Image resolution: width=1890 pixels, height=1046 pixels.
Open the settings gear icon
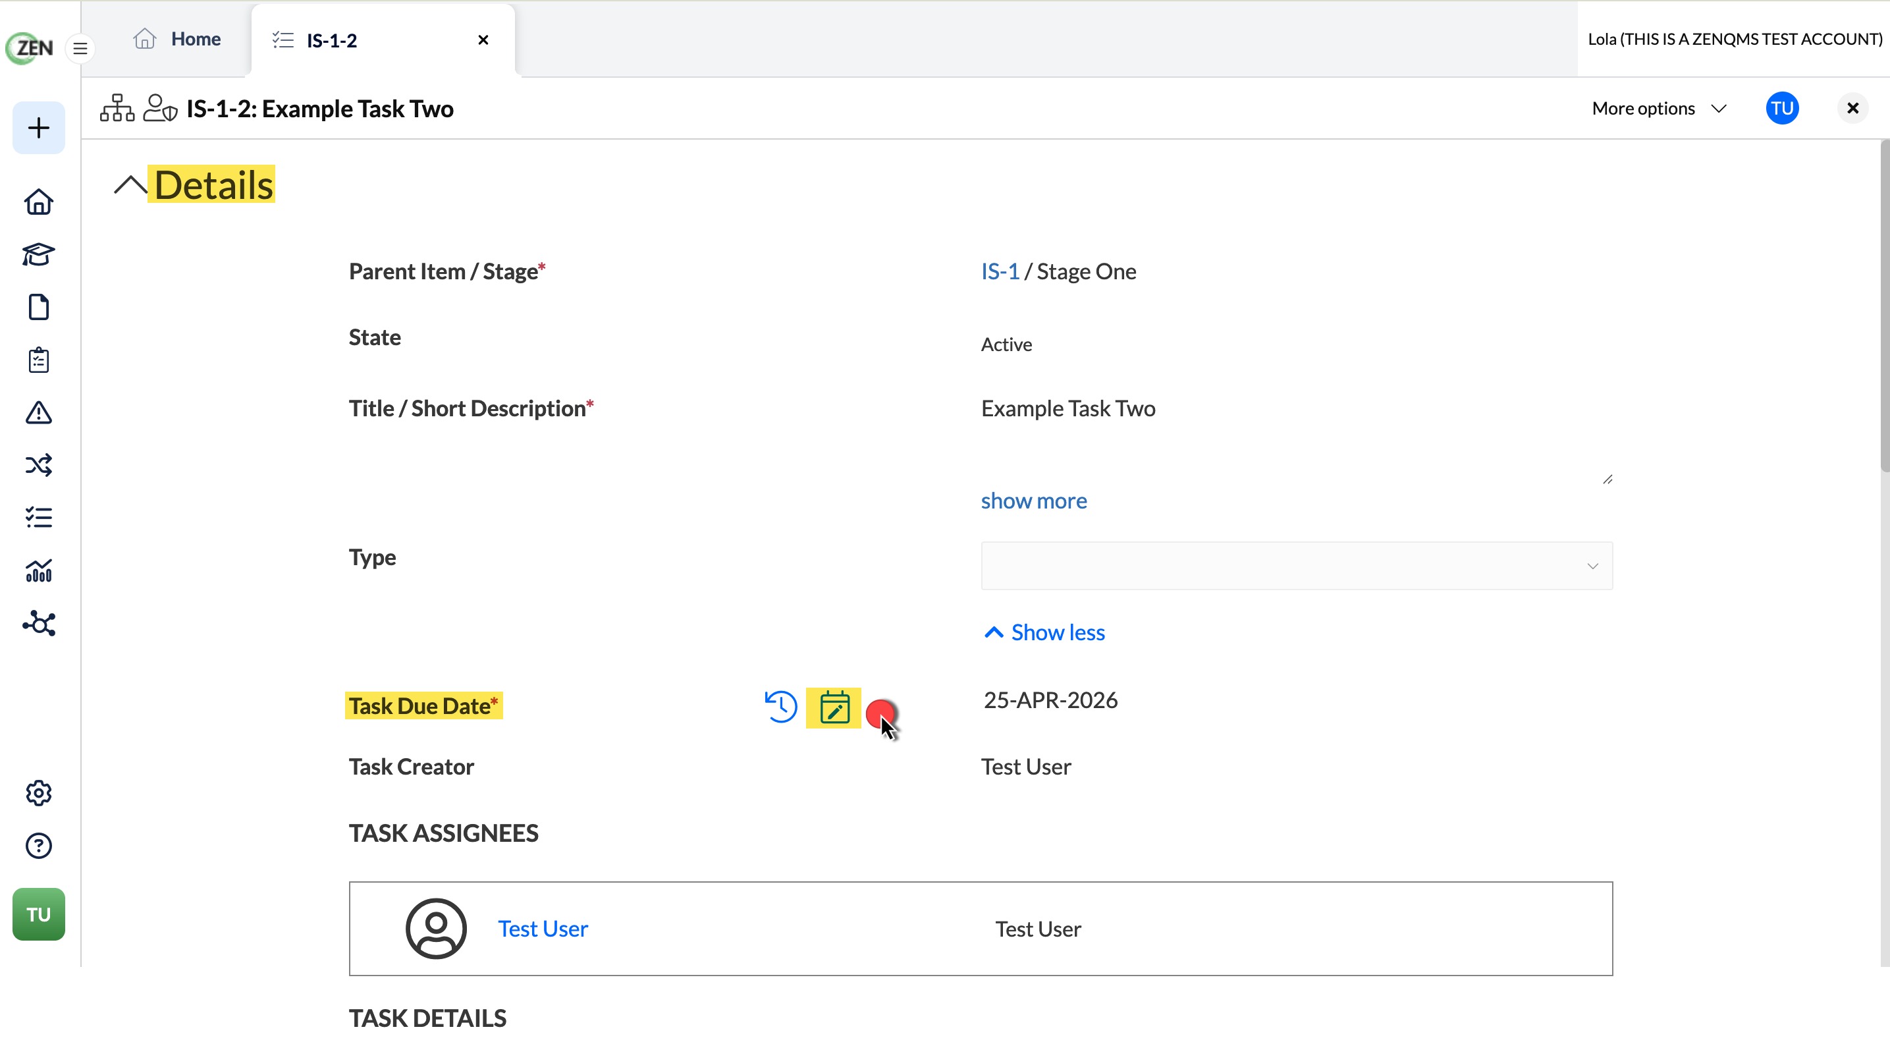click(39, 793)
